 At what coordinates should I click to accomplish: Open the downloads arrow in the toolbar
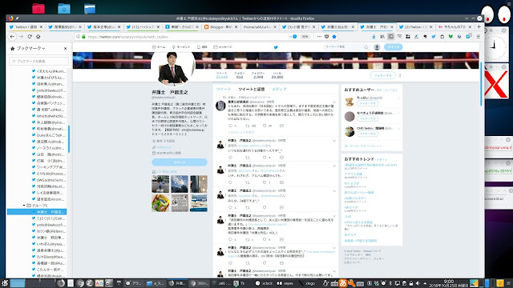[374, 37]
